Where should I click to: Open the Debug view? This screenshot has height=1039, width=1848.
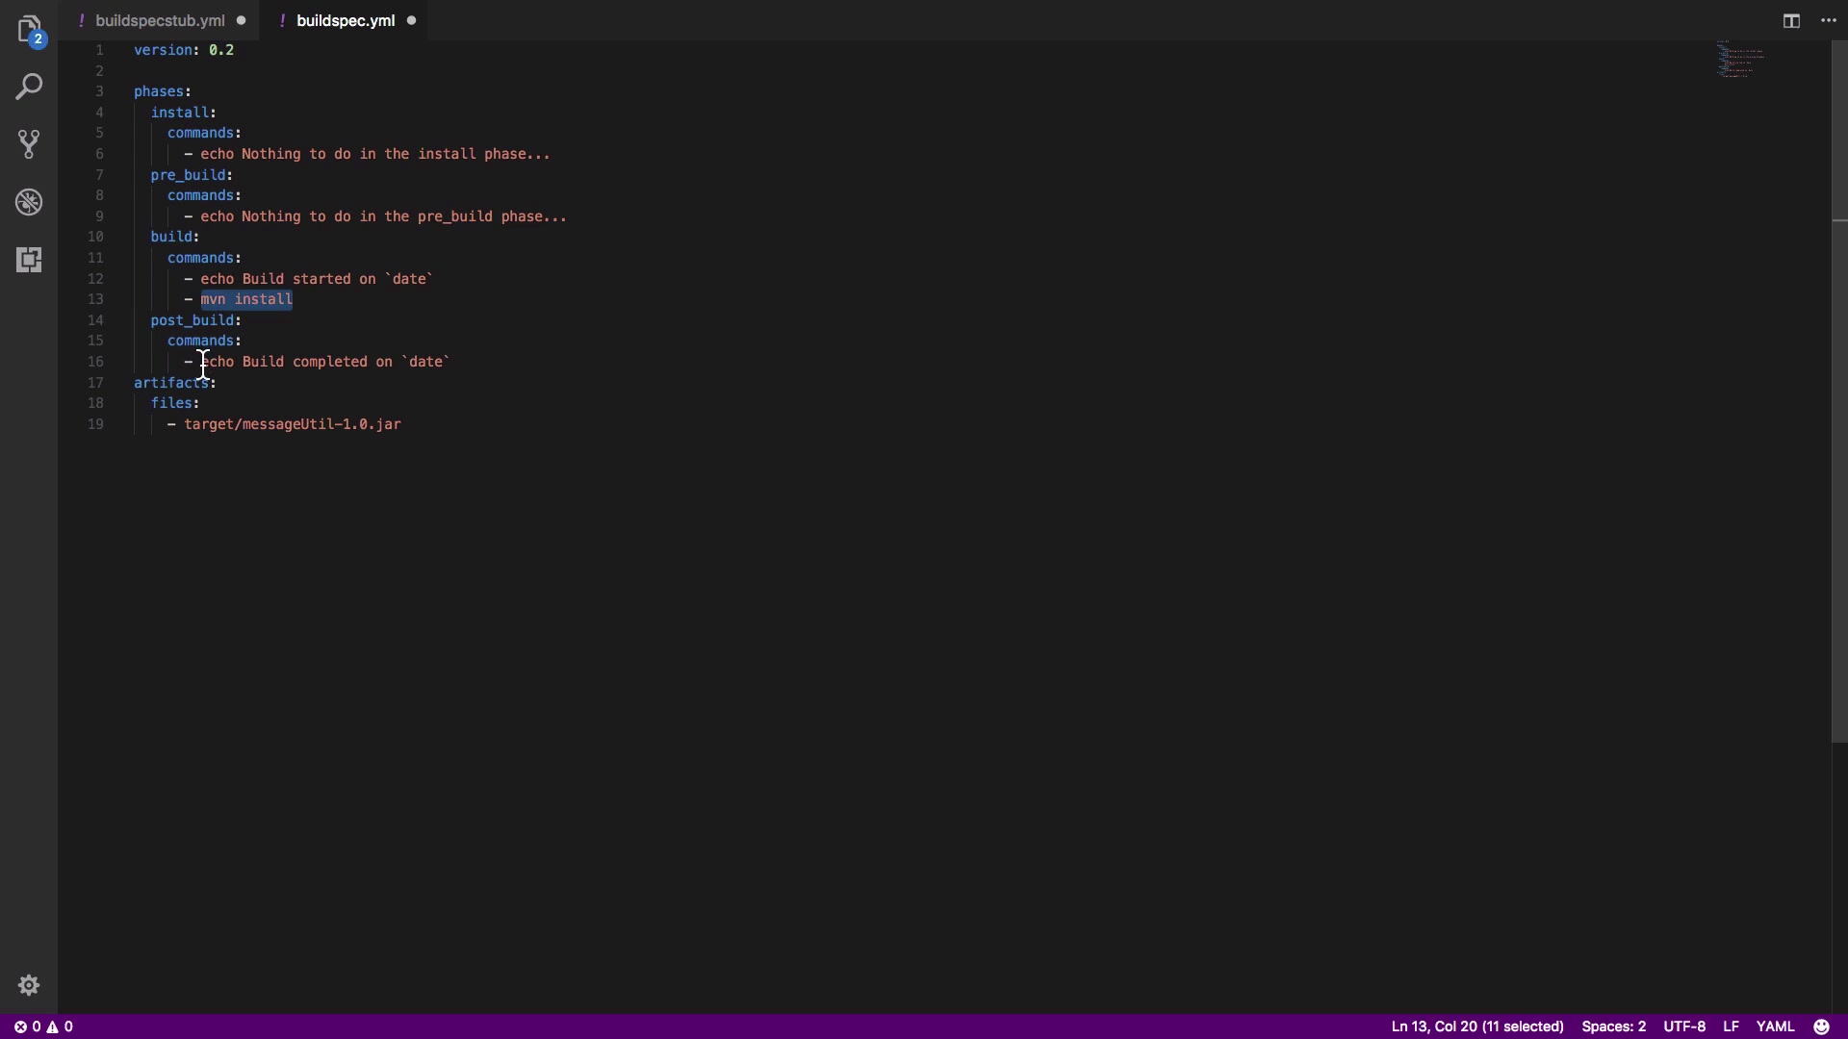[29, 202]
